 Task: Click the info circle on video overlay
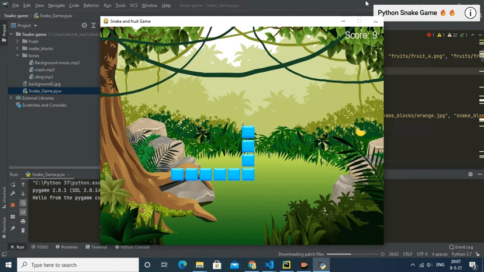pos(471,13)
